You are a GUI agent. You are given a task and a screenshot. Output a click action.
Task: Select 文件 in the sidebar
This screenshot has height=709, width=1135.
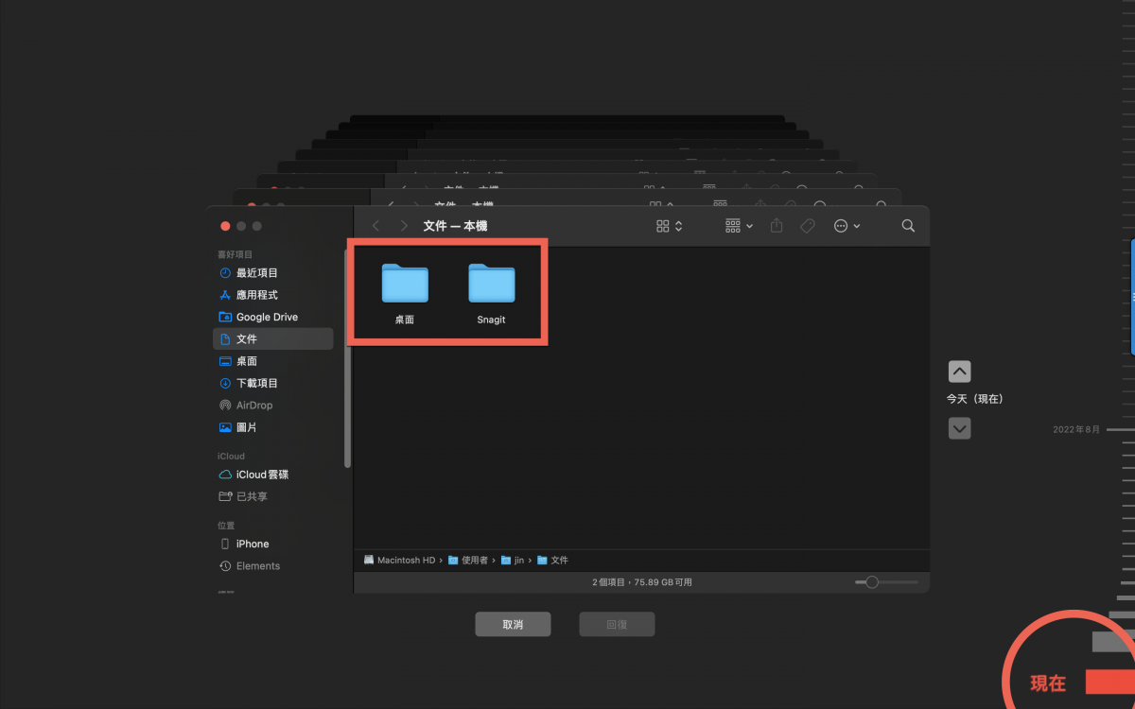click(x=273, y=338)
